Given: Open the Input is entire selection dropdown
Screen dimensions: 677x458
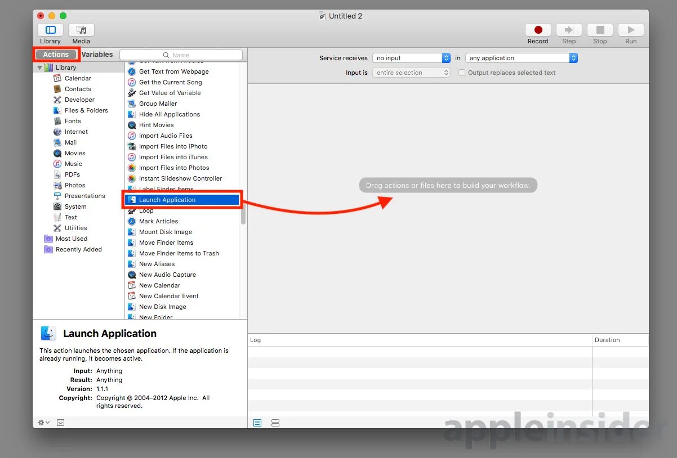Looking at the screenshot, I should [411, 73].
